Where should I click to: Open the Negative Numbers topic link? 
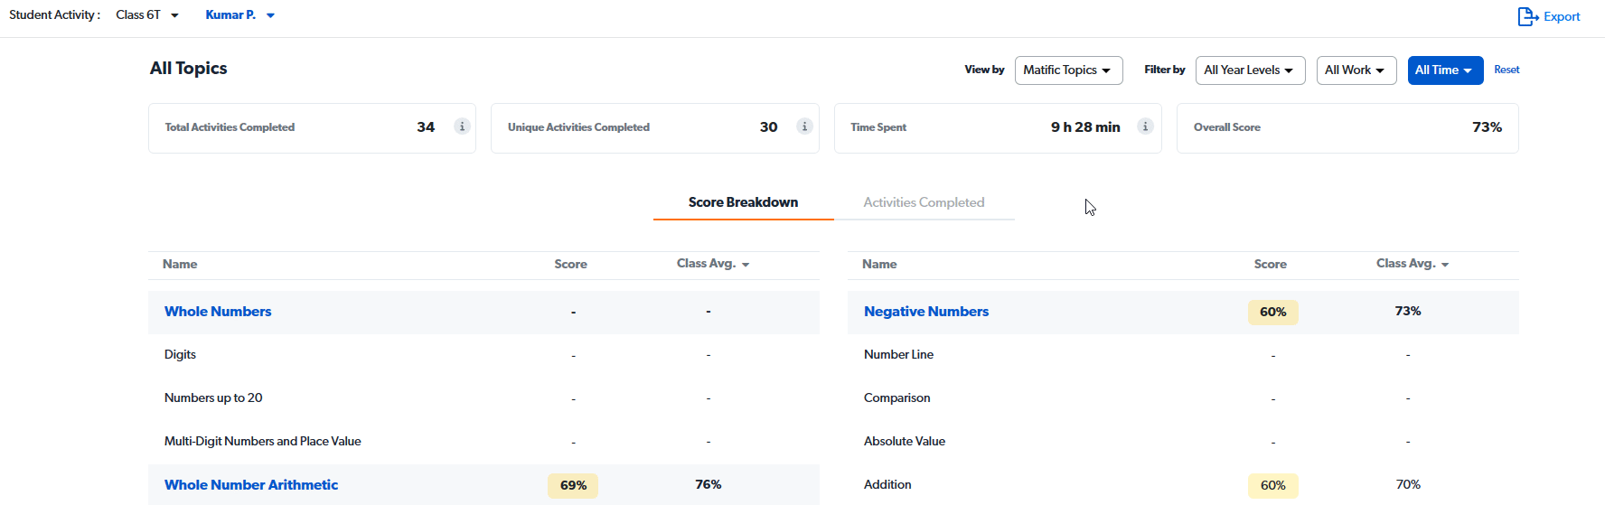[x=925, y=312]
